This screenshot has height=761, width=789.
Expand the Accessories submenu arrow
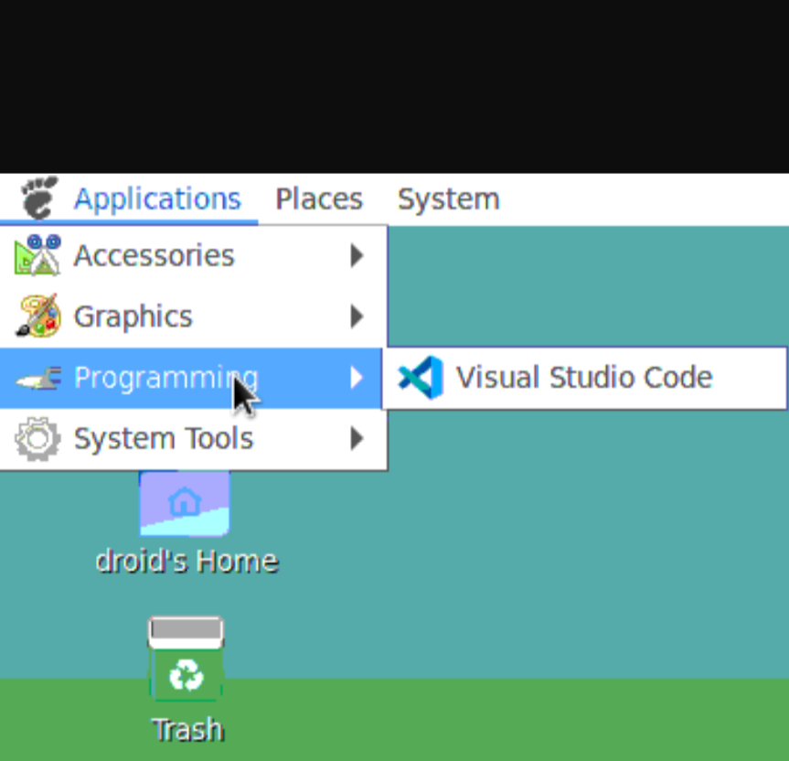point(357,256)
